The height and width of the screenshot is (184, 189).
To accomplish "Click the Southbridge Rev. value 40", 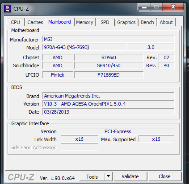I will (167, 65).
